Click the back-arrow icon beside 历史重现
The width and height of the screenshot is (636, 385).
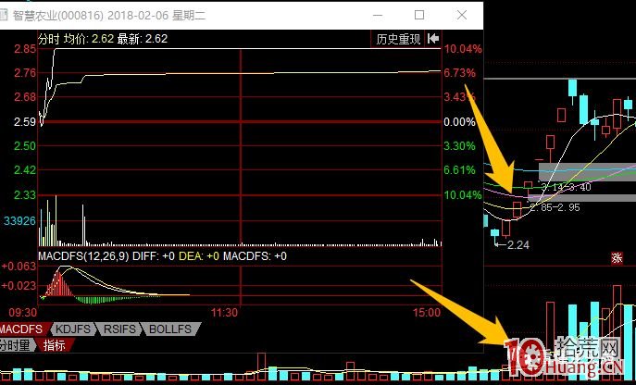pyautogui.click(x=433, y=39)
